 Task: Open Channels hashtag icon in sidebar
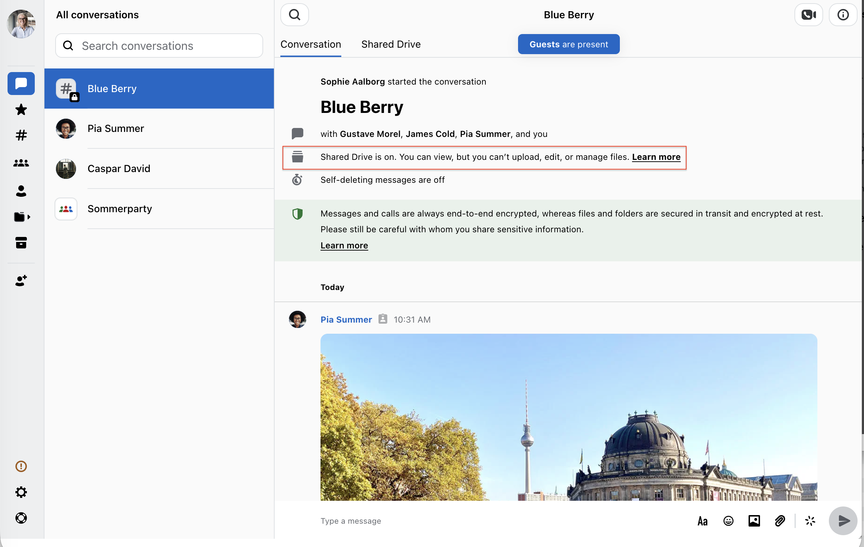(x=21, y=135)
